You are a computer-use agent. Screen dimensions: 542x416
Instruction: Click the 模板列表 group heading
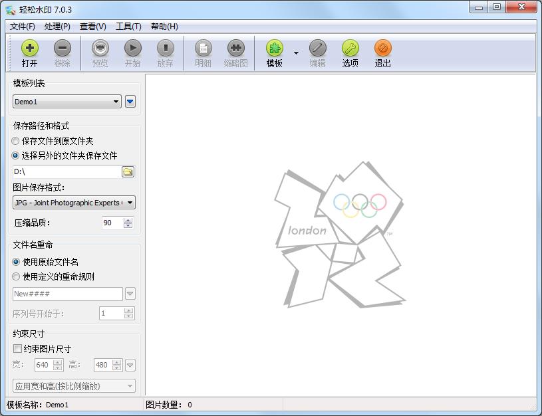pos(29,83)
